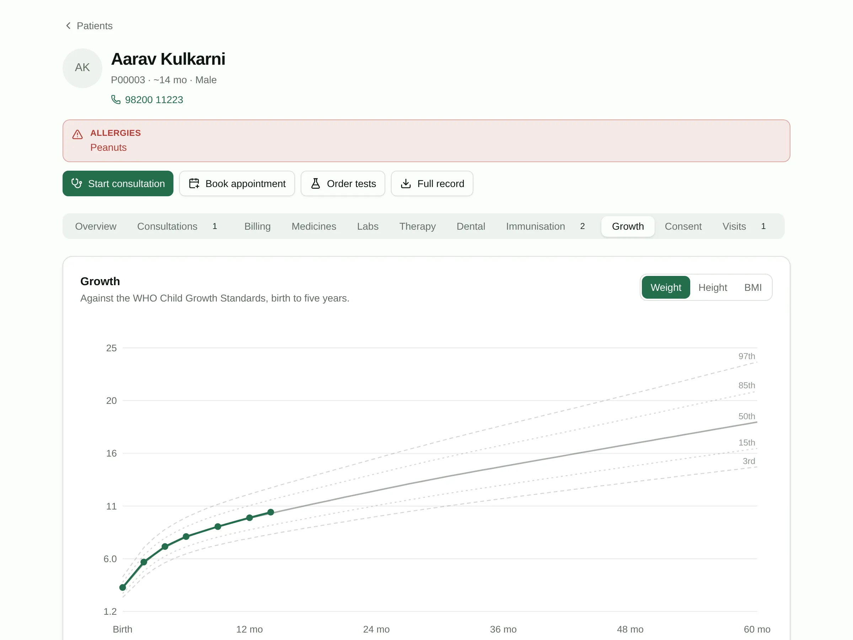Click the allergy warning triangle icon
Viewport: 853px width, 640px height.
(x=77, y=134)
